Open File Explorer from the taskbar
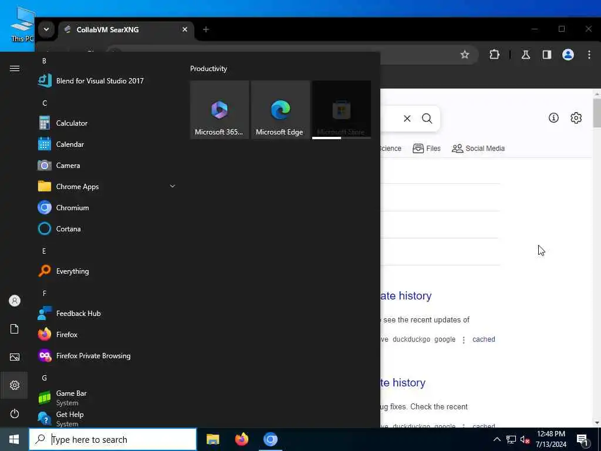The width and height of the screenshot is (601, 451). (x=212, y=439)
